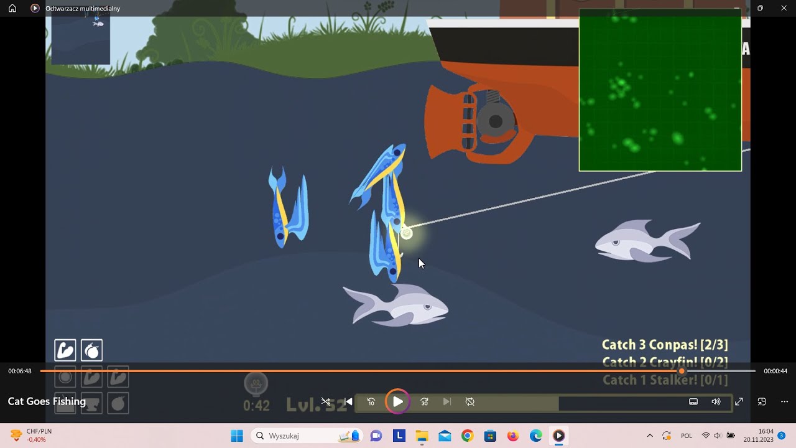Click the glowing fishing lure

(x=406, y=233)
